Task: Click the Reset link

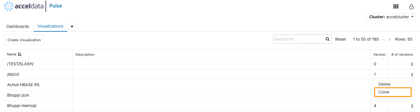Action: [x=340, y=39]
